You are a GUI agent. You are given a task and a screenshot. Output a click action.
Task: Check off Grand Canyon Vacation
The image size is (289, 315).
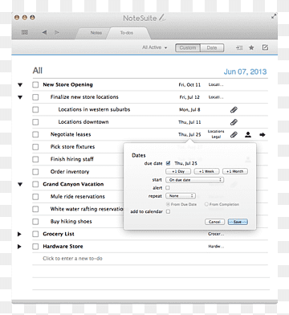pos(35,184)
